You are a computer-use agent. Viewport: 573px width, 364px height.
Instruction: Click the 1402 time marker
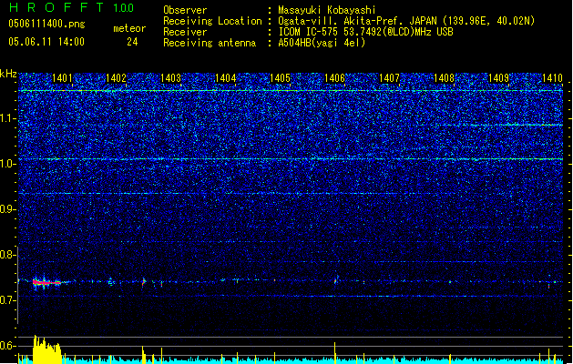tap(116, 78)
